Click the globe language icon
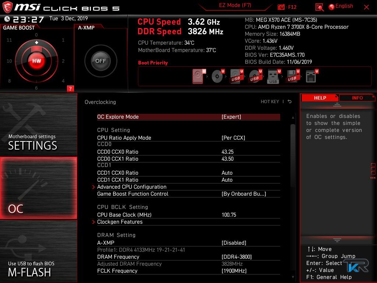The image size is (377, 283). [331, 7]
